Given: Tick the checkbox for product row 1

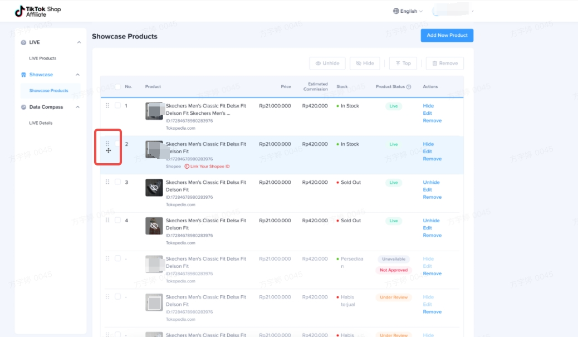Looking at the screenshot, I should coord(117,105).
